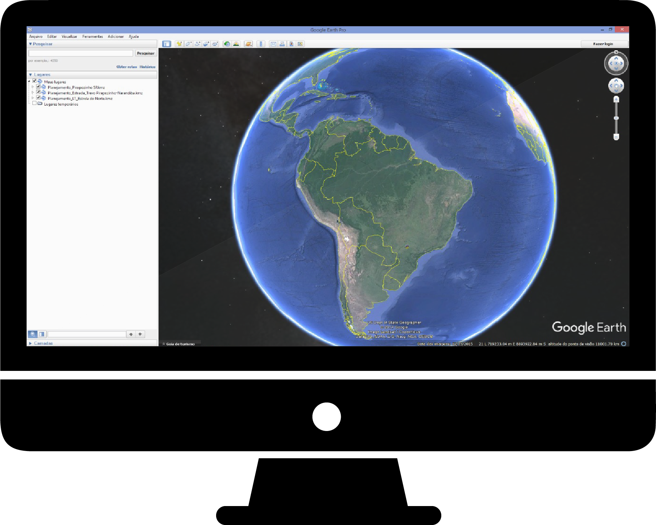
Task: Zoom out with the minus button
Action: coord(616,137)
